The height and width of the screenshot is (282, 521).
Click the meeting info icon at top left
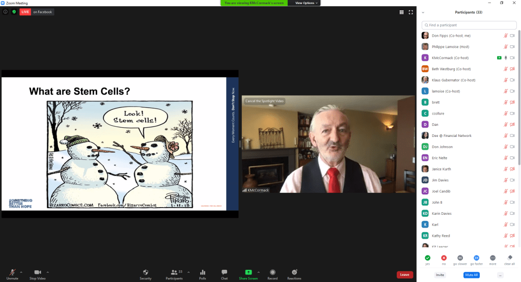(x=6, y=12)
